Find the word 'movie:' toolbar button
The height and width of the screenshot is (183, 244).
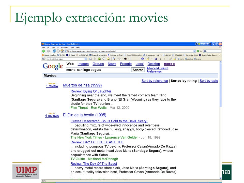click(x=181, y=59)
